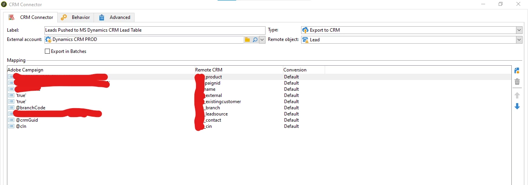The width and height of the screenshot is (528, 185).
Task: Sort by Adobe Campaign column header
Action: click(x=101, y=70)
